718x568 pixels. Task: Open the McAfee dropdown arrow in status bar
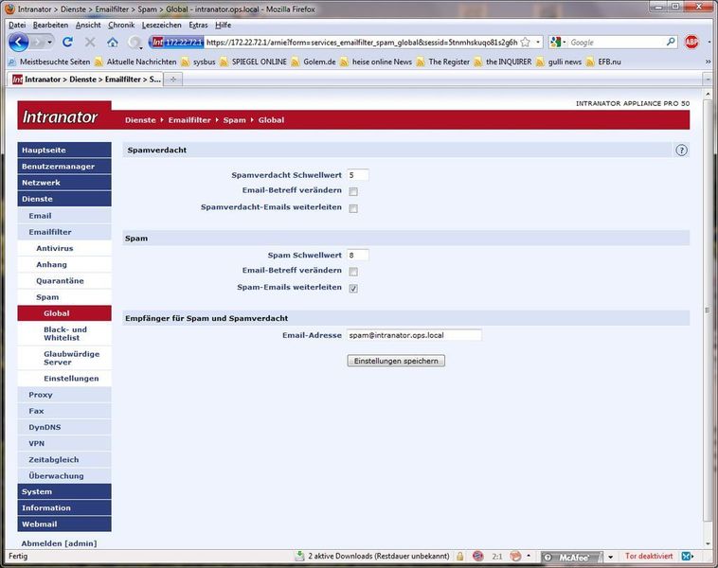(610, 557)
